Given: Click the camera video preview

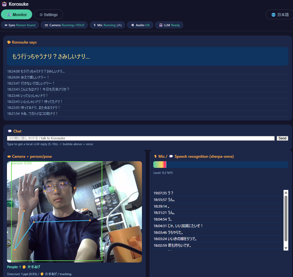Looking at the screenshot, I should click(x=74, y=212).
